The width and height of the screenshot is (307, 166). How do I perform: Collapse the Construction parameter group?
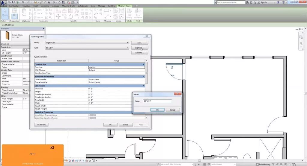tap(143, 64)
